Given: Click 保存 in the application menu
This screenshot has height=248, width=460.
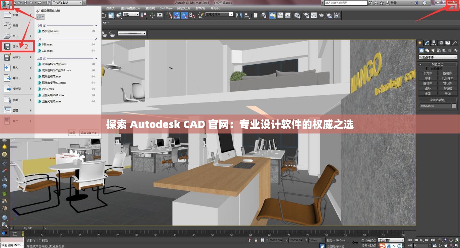Looking at the screenshot, I should pos(17,47).
